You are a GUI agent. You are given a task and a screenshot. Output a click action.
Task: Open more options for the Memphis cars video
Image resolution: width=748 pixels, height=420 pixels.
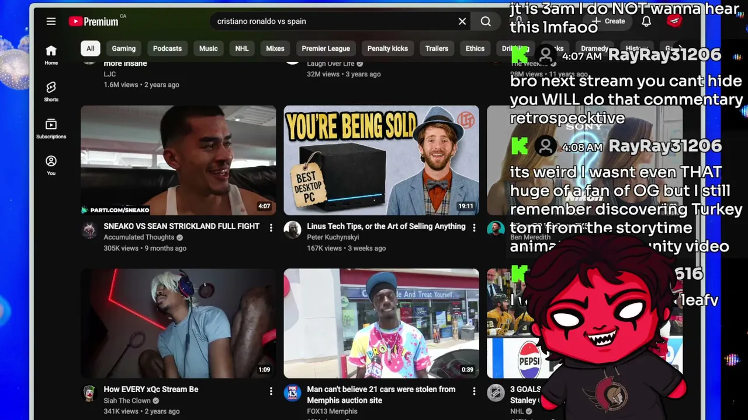[474, 391]
